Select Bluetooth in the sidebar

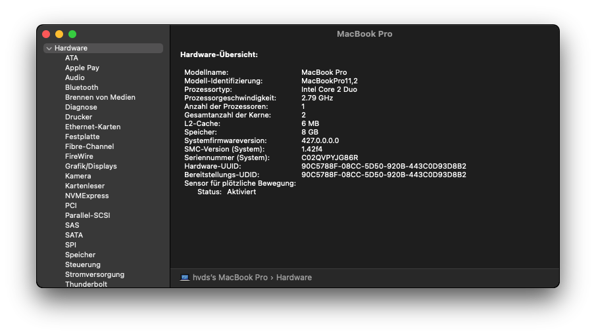click(x=82, y=87)
